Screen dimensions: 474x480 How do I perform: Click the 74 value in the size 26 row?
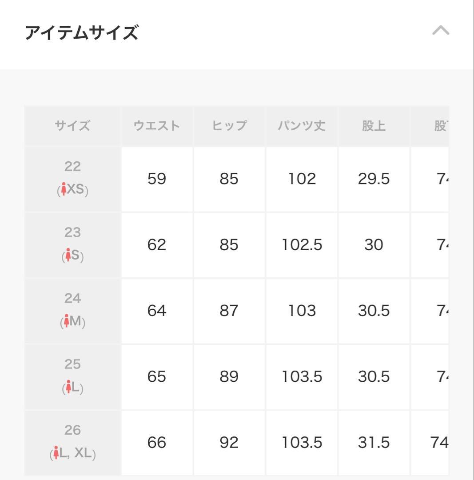point(440,442)
